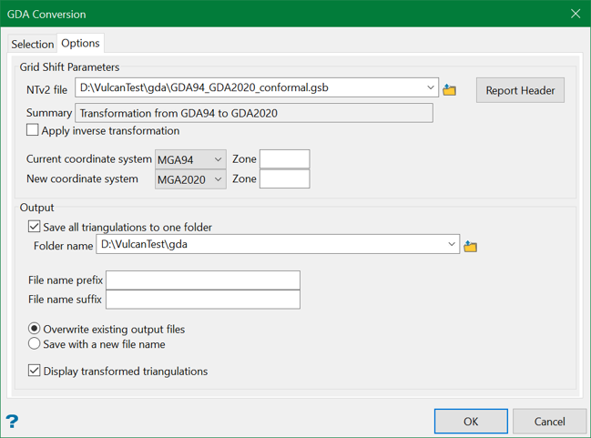Browse for NTv2 file using folder icon
The image size is (591, 438).
pyautogui.click(x=449, y=89)
